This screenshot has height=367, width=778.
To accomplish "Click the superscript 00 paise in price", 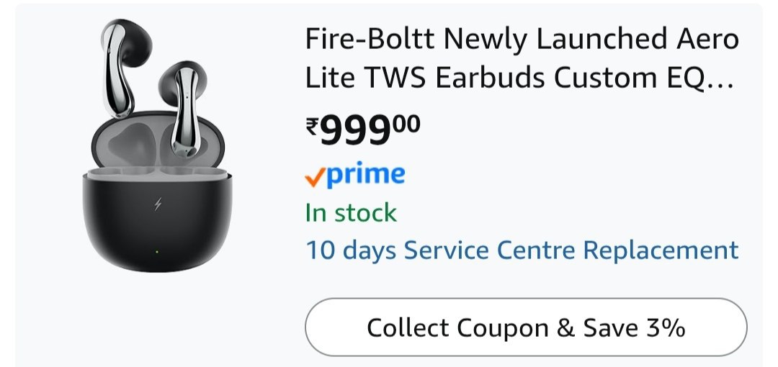I will pos(407,123).
